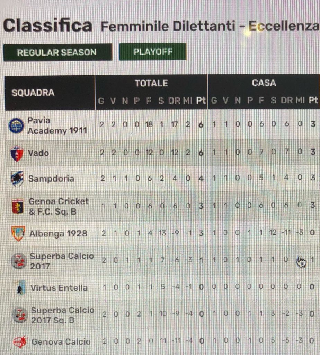Select the Sampdoria team logo
The height and width of the screenshot is (355, 320).
point(17,179)
